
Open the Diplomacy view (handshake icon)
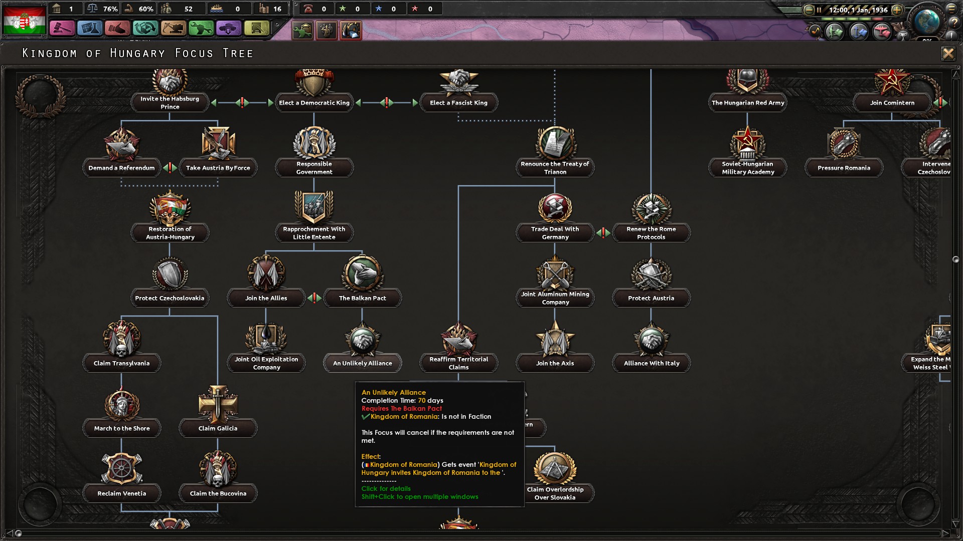pos(117,29)
